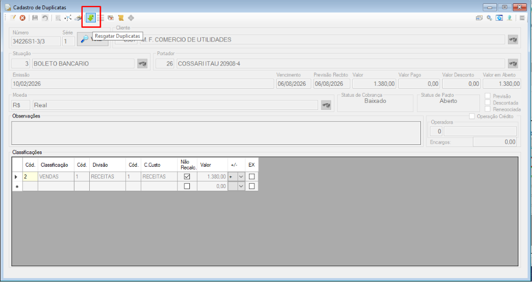Click the new record notepad icon
The height and width of the screenshot is (282, 532).
pos(13,18)
